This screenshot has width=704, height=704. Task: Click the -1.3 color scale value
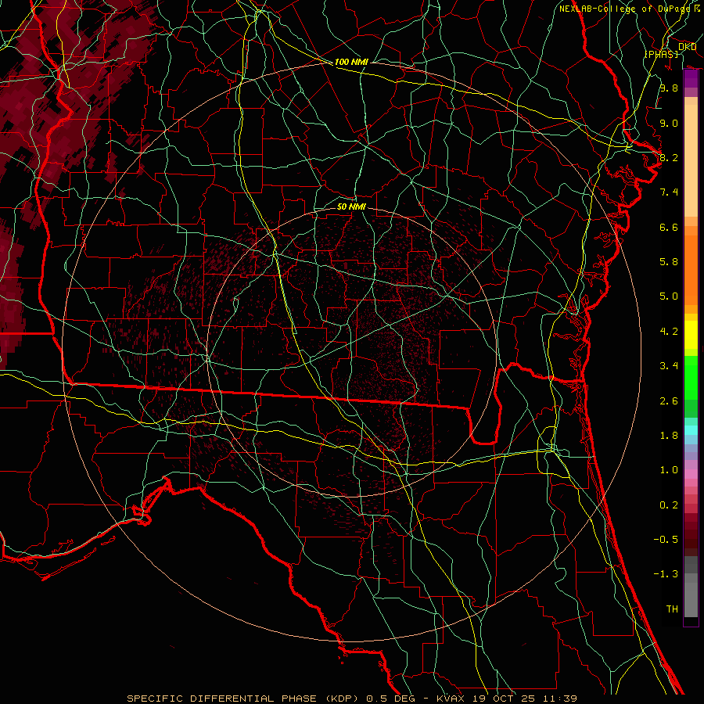pyautogui.click(x=666, y=574)
